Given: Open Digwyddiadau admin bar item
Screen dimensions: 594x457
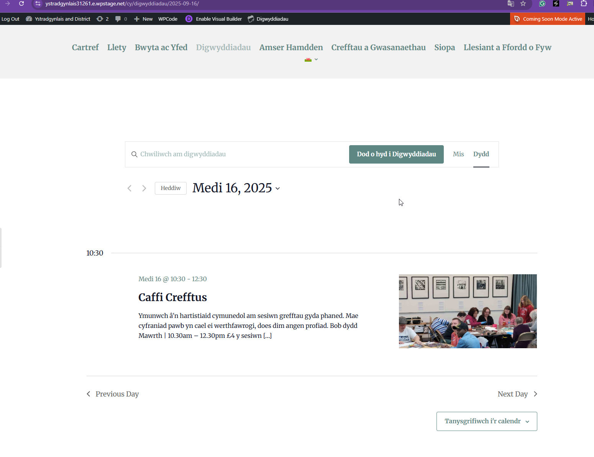Looking at the screenshot, I should (x=268, y=19).
